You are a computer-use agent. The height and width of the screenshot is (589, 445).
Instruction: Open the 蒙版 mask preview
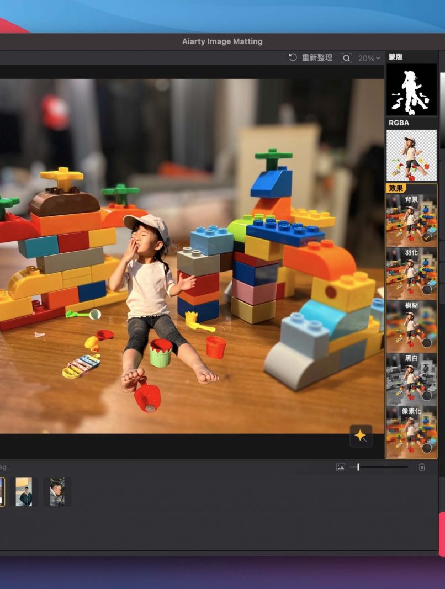411,89
